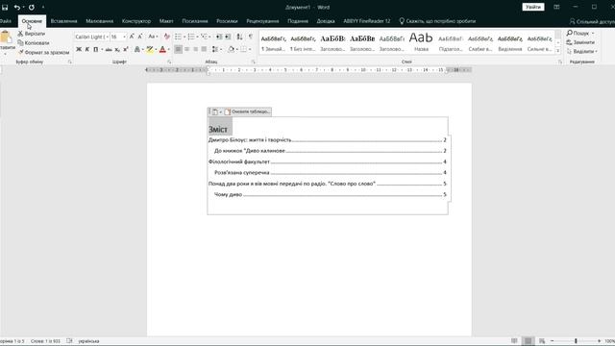
Task: Open the Абзац dialog launcher
Action: (253, 62)
